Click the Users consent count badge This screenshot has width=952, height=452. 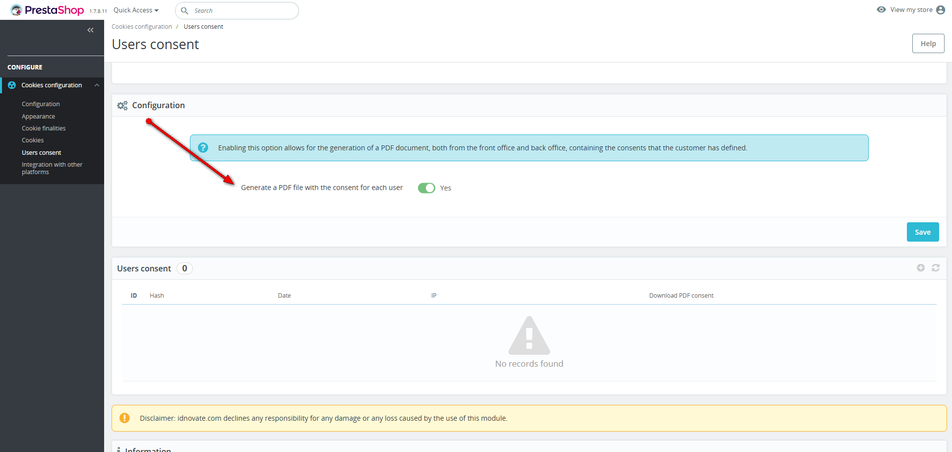tap(184, 268)
